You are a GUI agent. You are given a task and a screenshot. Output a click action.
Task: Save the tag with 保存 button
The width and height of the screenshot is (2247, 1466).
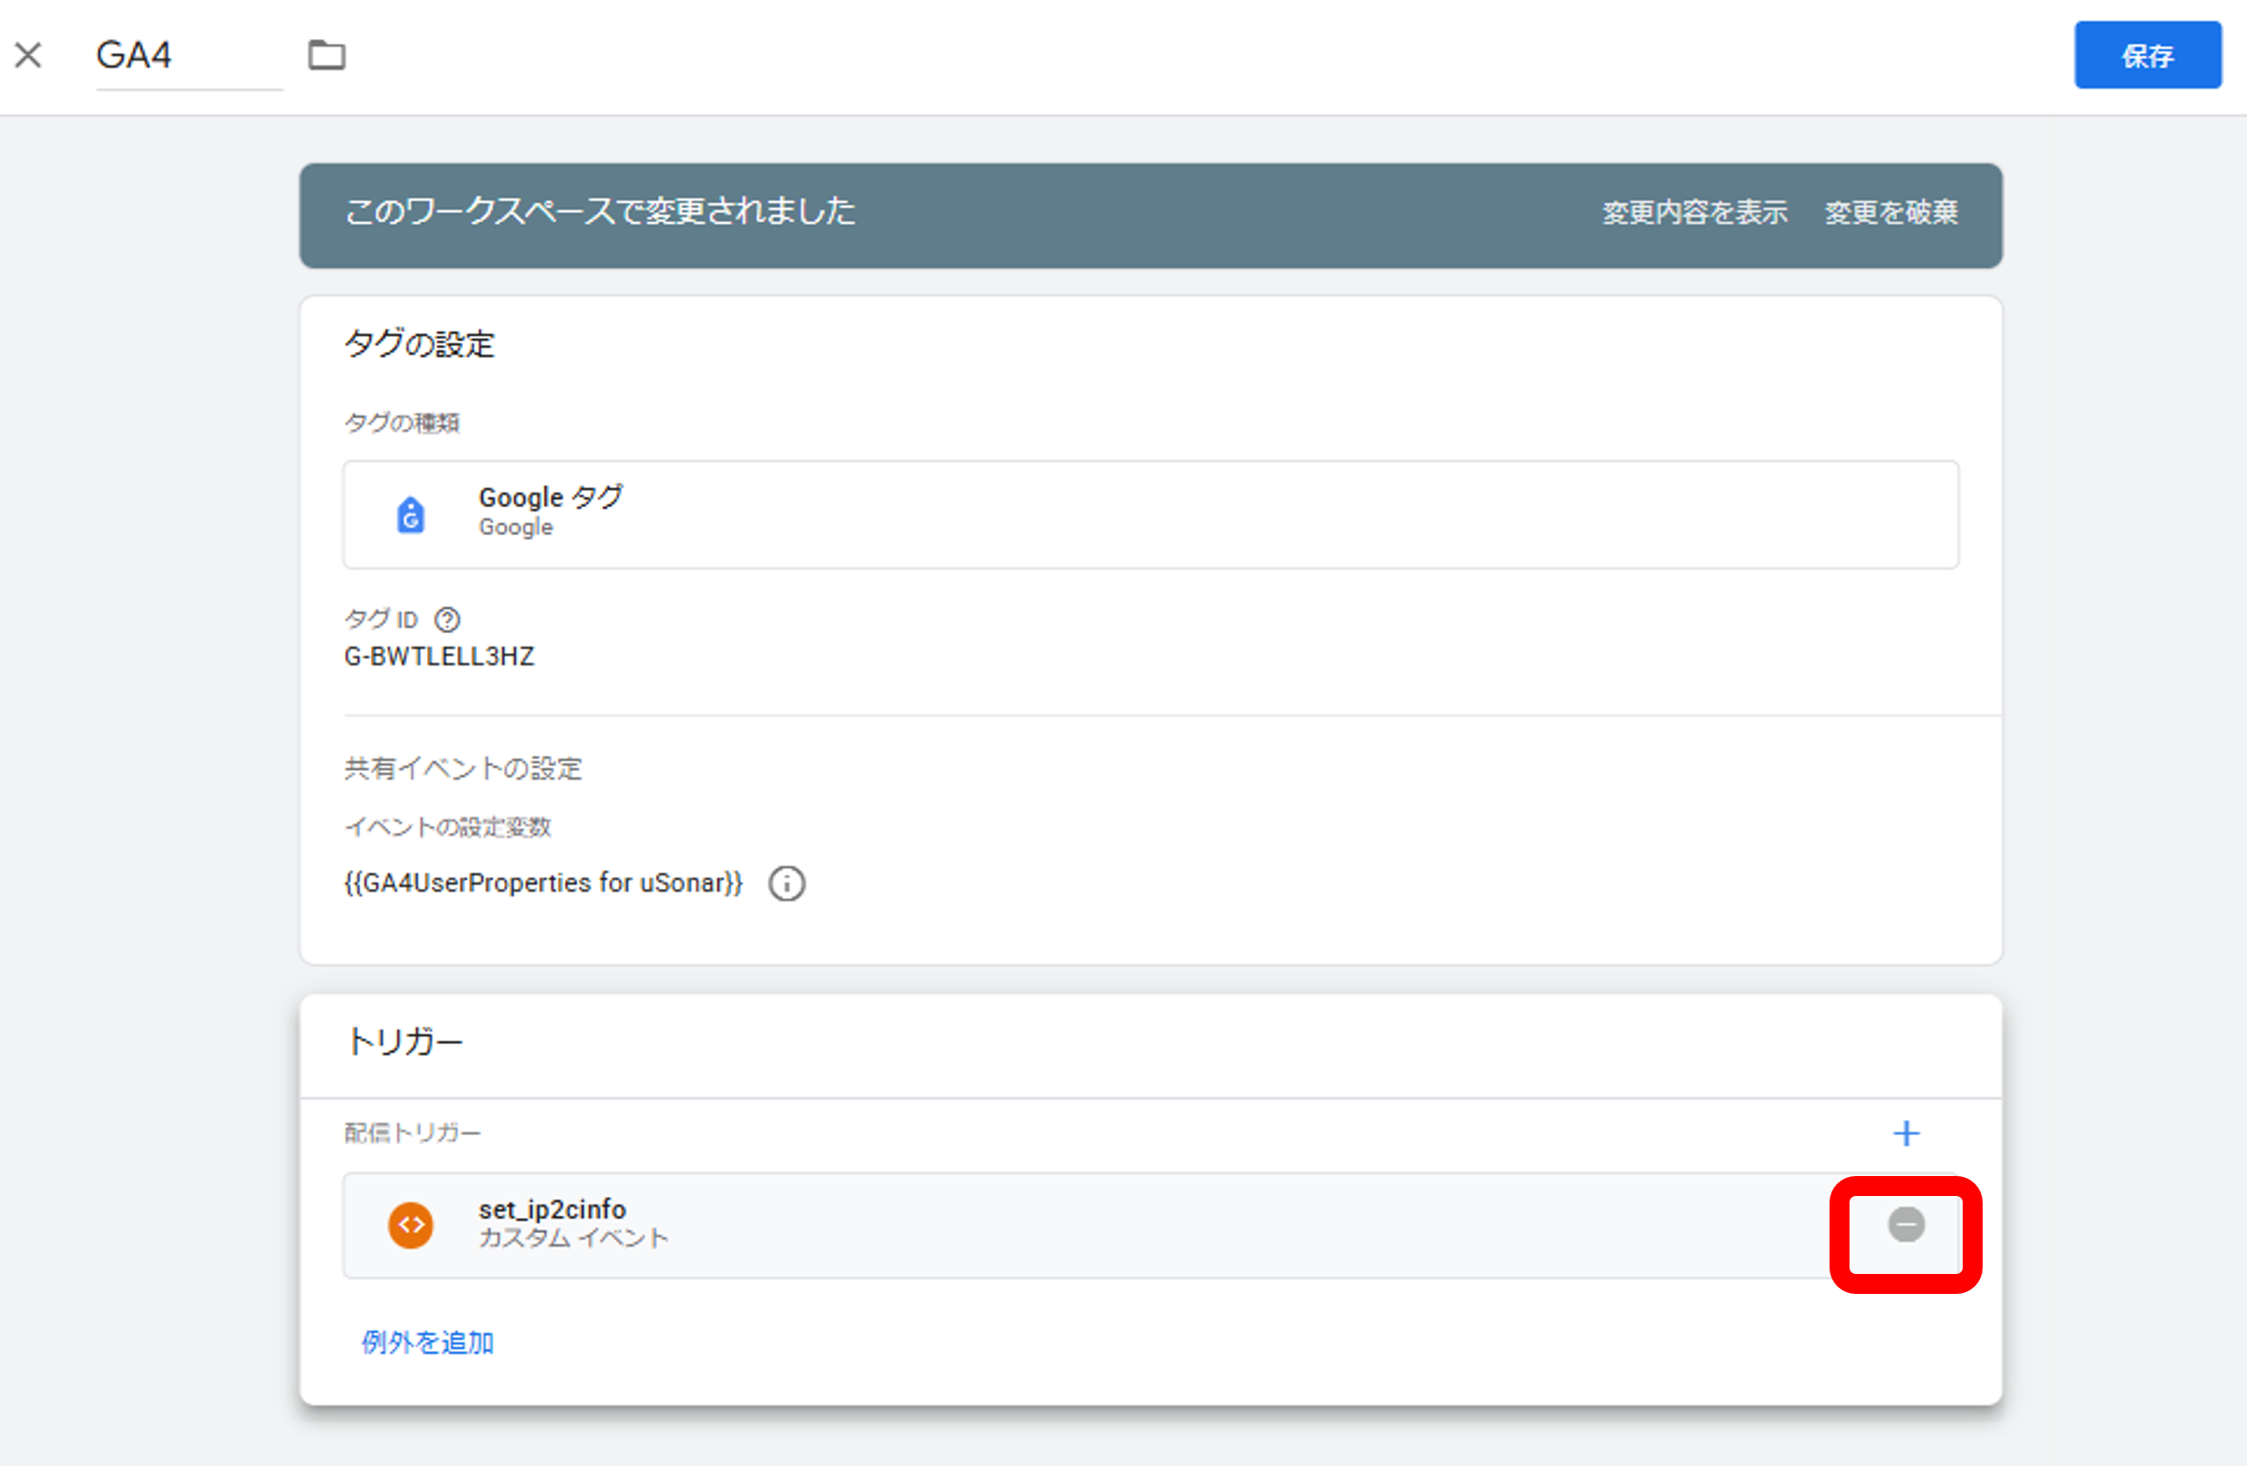click(x=2147, y=55)
